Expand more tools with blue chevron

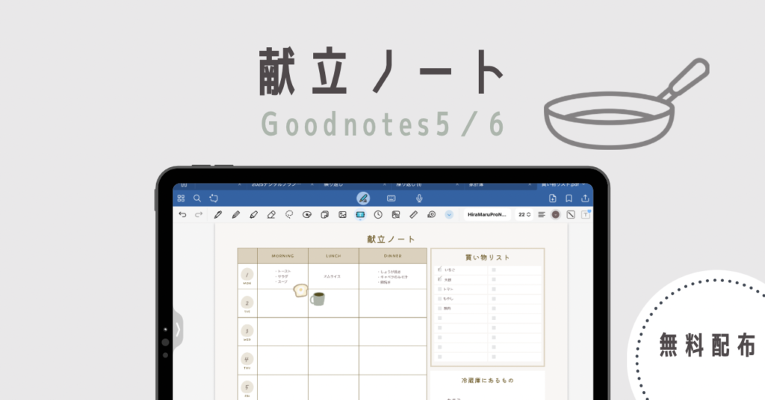(x=449, y=215)
